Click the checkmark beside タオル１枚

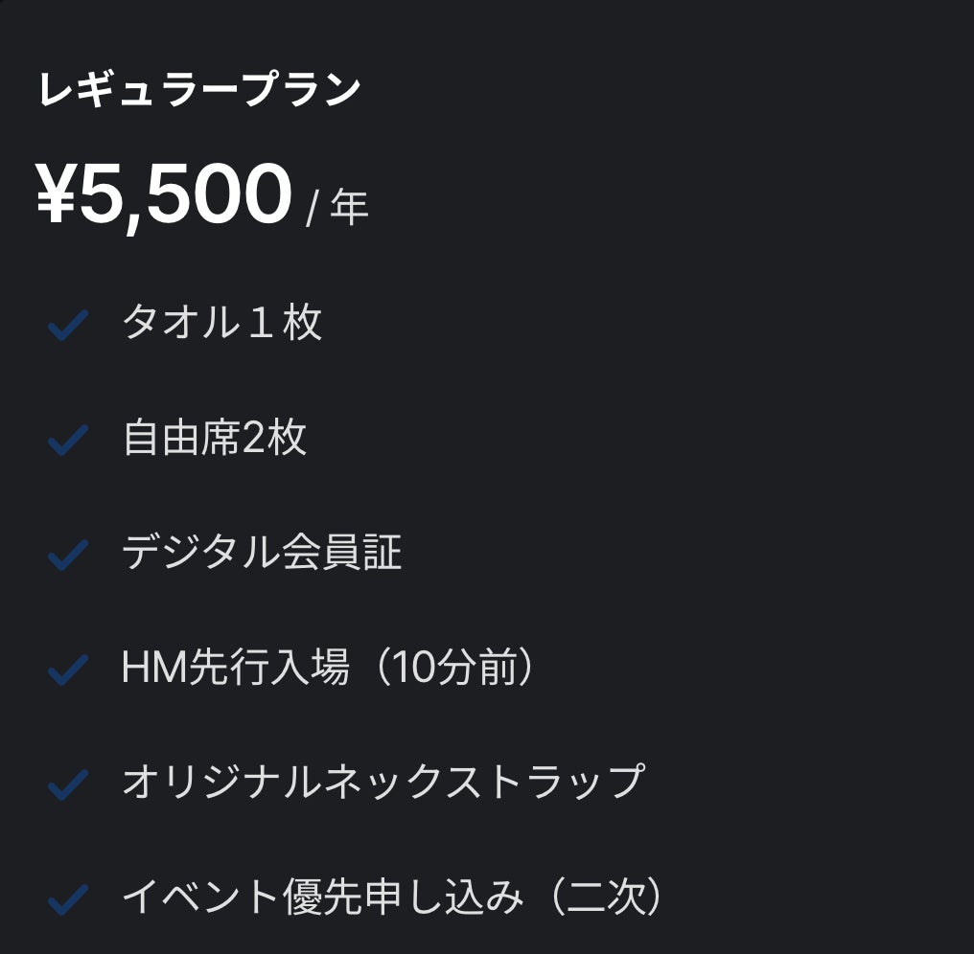[68, 326]
